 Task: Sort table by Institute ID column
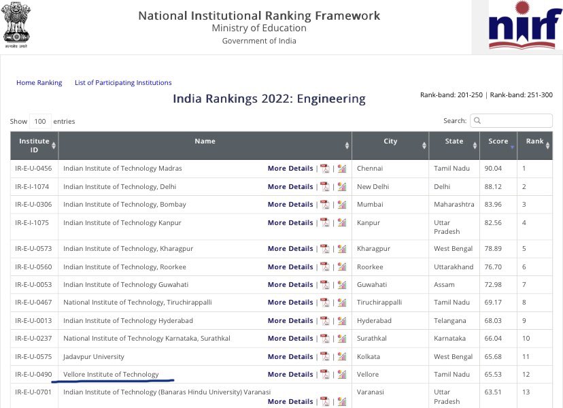tap(34, 146)
